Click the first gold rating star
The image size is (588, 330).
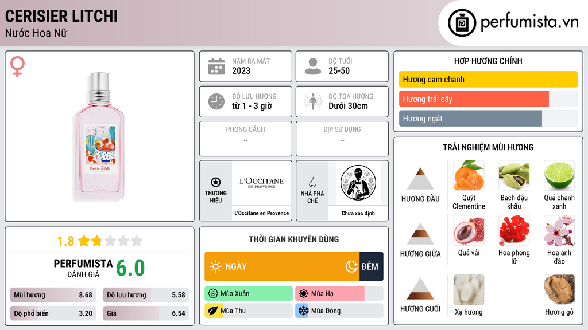click(x=84, y=241)
